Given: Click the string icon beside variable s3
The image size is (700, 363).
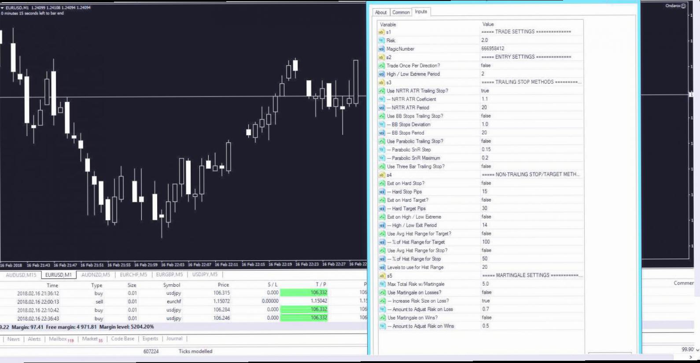Looking at the screenshot, I should 382,82.
